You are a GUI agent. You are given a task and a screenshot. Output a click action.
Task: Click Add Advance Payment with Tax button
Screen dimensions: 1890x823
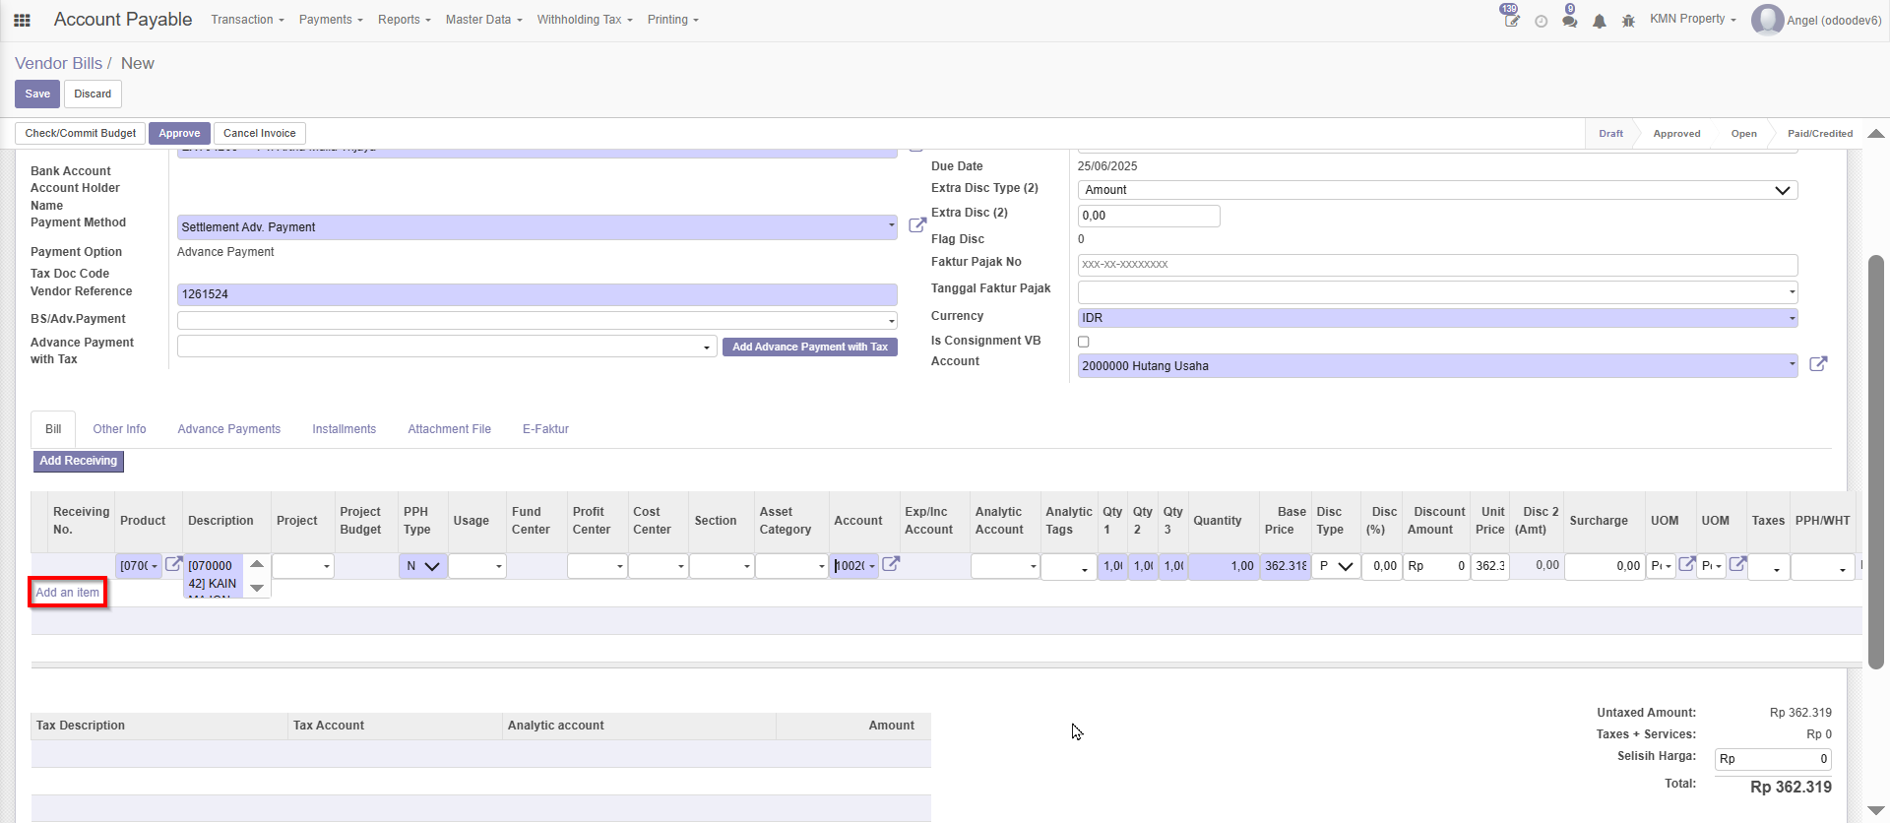(x=810, y=347)
